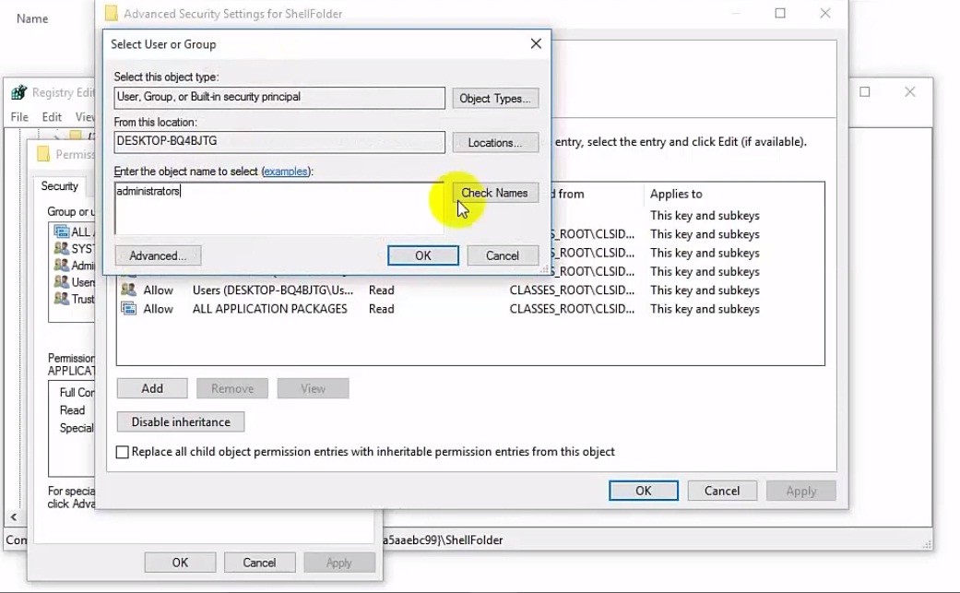
Task: Open the File menu in Registry Editor
Action: [18, 117]
